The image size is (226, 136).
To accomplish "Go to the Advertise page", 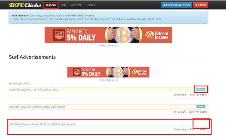I will (76, 5).
